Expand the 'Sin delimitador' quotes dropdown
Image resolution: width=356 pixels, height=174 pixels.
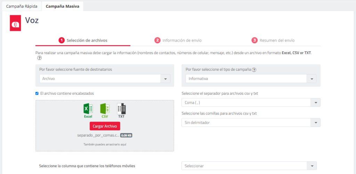pos(251,123)
